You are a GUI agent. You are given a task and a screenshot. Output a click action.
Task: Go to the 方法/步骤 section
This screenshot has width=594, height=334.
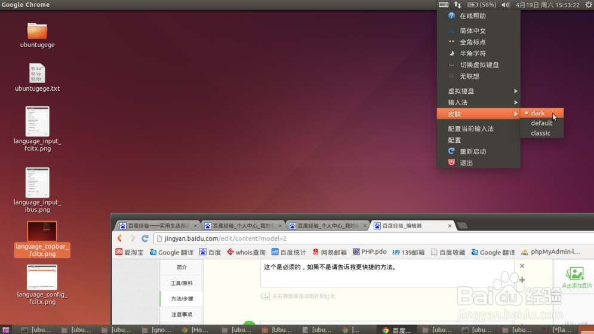pyautogui.click(x=182, y=299)
